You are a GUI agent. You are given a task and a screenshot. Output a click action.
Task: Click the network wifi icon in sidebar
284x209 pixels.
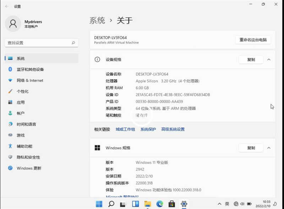10,80
